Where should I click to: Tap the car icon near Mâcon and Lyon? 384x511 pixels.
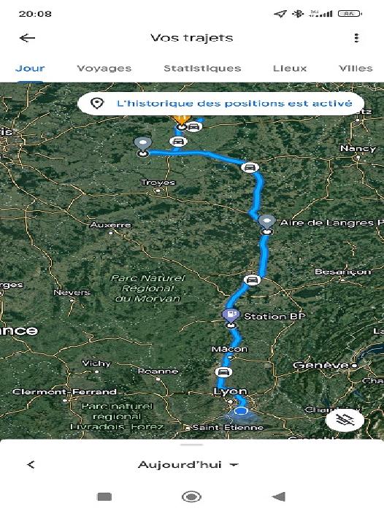pos(223,372)
